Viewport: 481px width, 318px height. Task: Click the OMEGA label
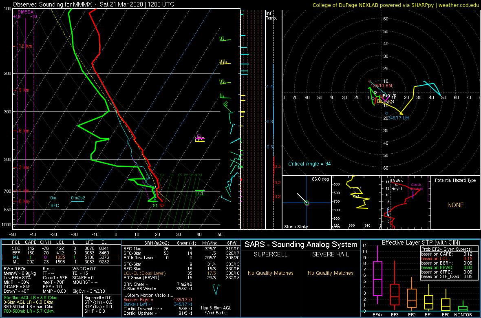[x=24, y=12]
